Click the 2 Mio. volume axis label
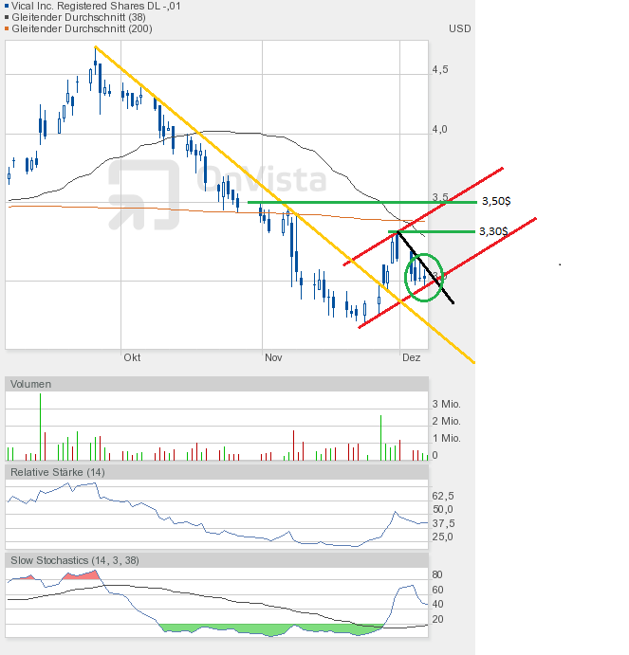Screen dimensions: 629x655 (x=446, y=421)
